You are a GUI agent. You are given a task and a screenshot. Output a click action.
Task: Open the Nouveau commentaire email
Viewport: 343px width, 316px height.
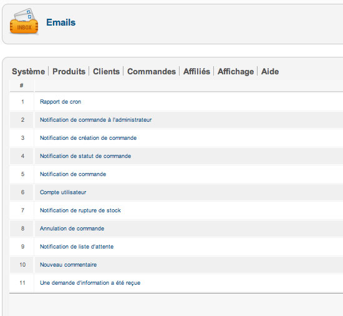68,265
